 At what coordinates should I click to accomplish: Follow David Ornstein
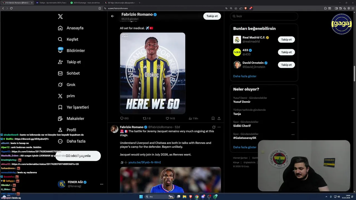click(286, 65)
